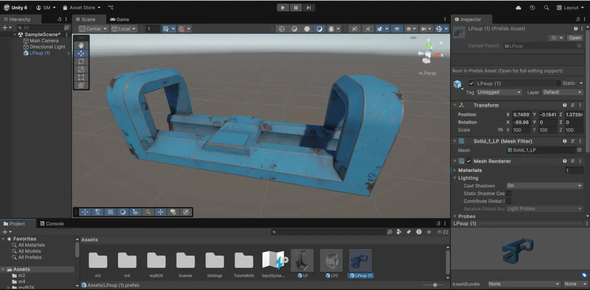Click the favorite star icon in Project toolbar
590x290 pixels.
pyautogui.click(x=429, y=232)
